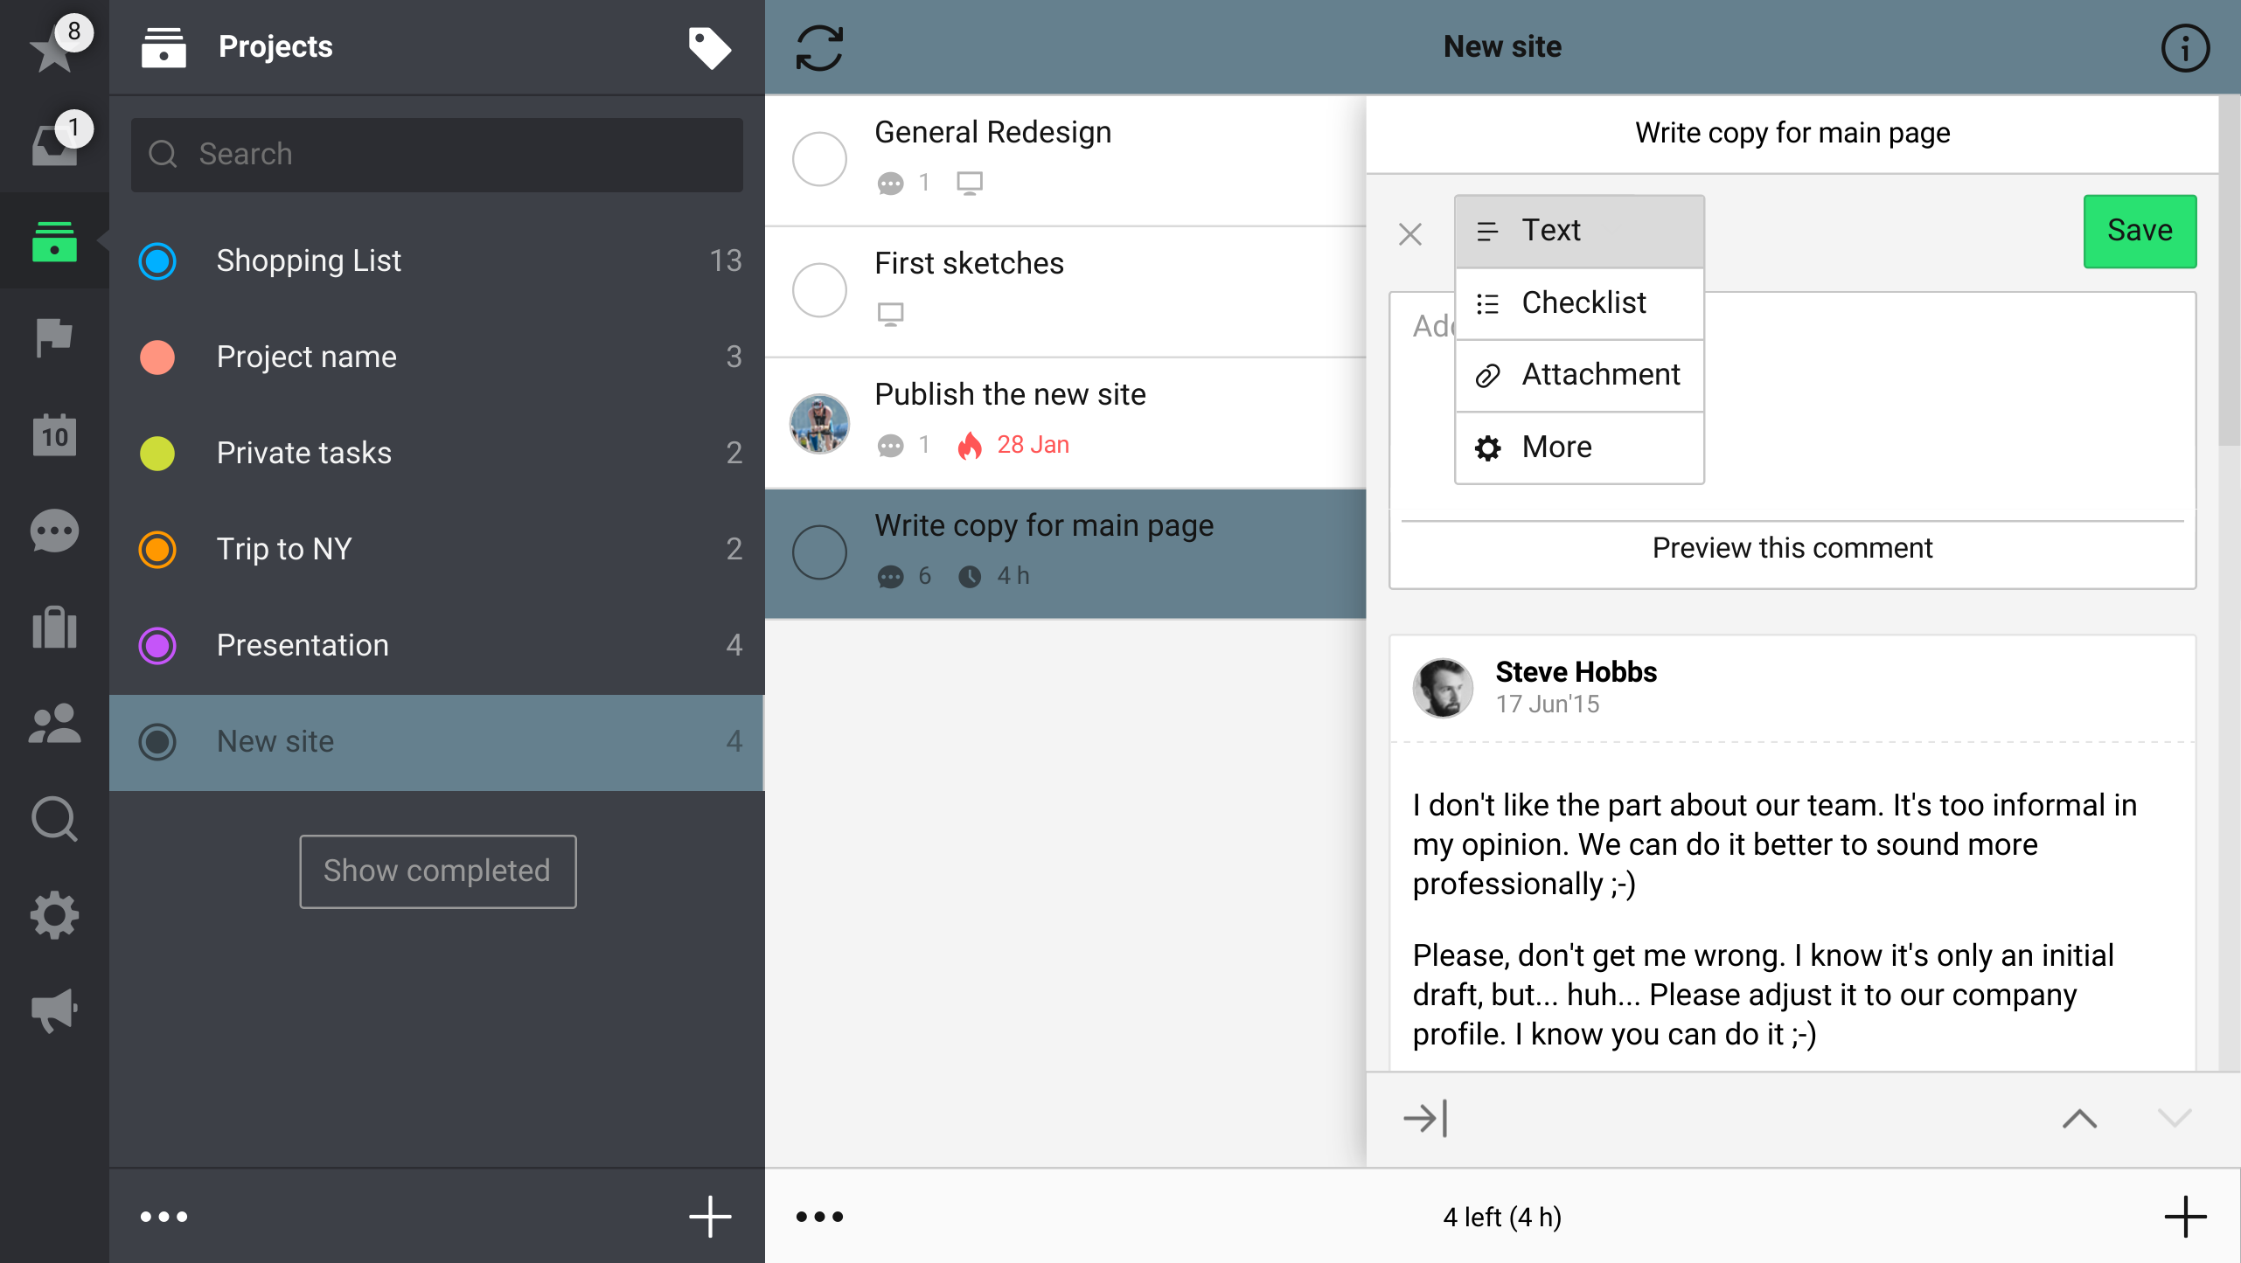Viewport: 2241px width, 1263px height.
Task: Open the projects list more options dots
Action: pyautogui.click(x=164, y=1216)
